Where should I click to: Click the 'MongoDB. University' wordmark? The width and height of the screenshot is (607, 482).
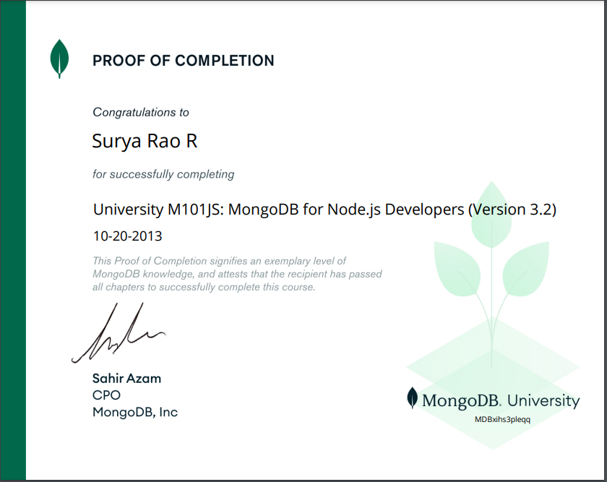(501, 400)
